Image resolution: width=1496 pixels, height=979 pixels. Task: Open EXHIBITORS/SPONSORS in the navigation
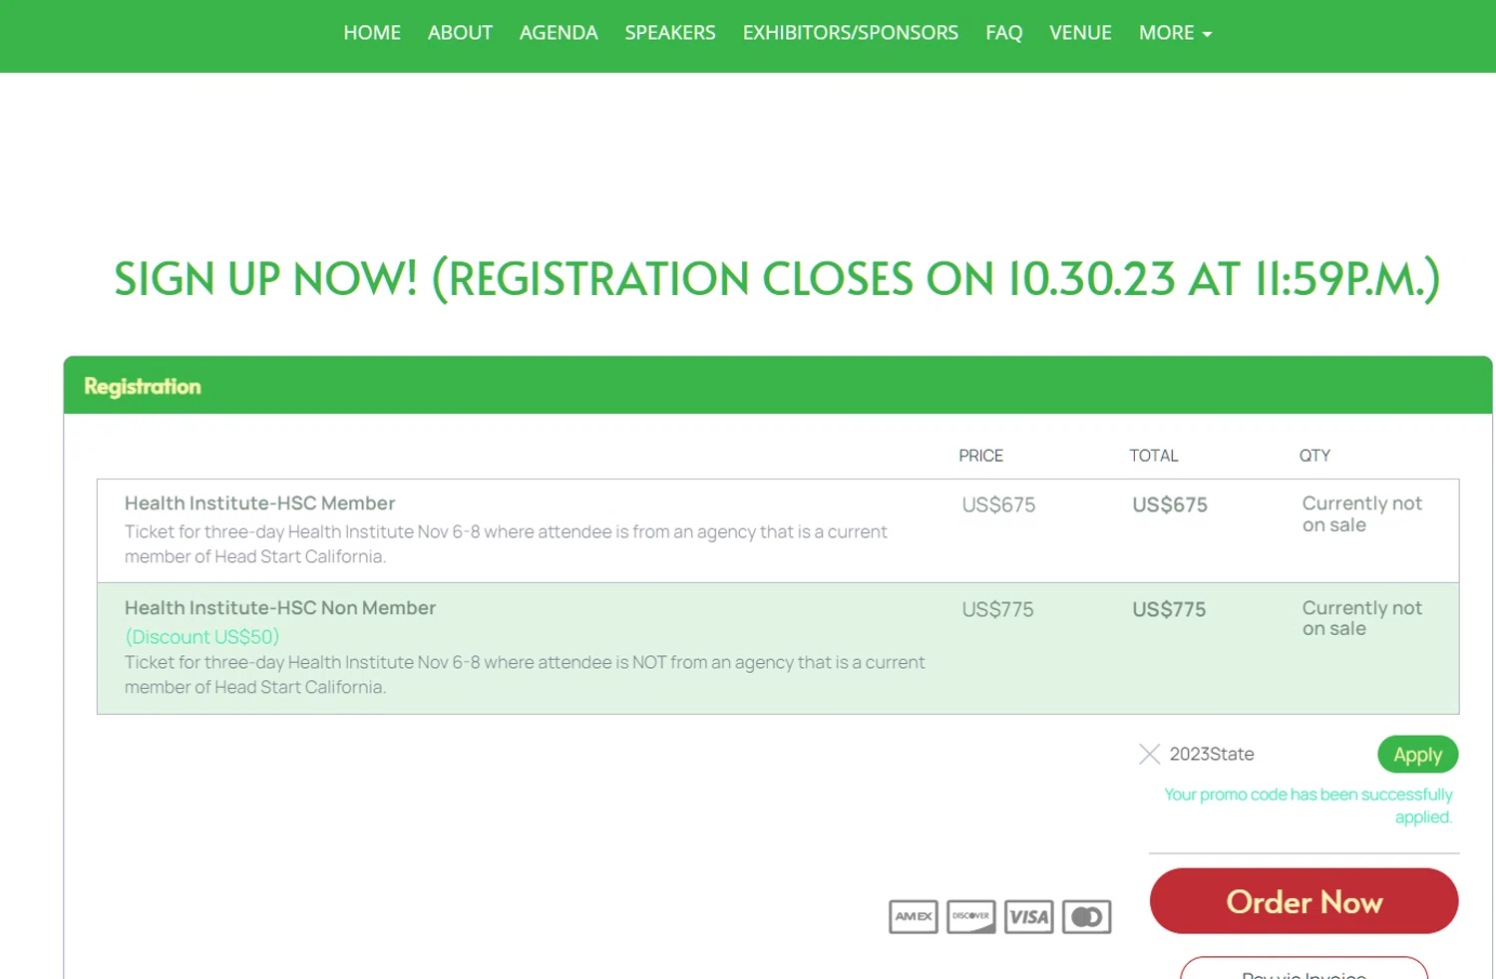coord(850,33)
